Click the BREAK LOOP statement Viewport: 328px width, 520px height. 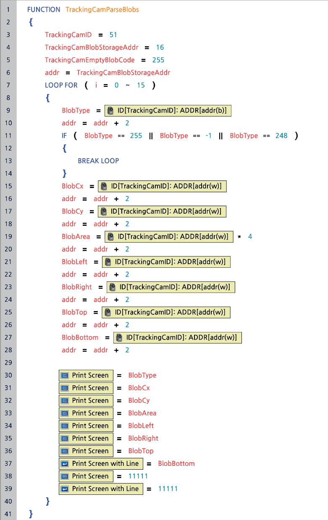98,161
